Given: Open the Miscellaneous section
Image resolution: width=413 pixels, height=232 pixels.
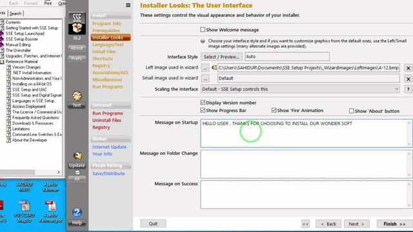Looking at the screenshot, I should pyautogui.click(x=107, y=79).
